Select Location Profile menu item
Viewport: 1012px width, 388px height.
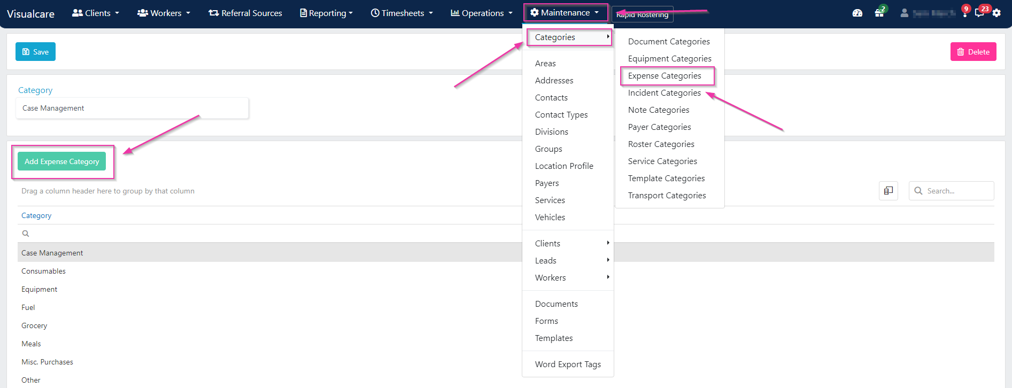564,166
